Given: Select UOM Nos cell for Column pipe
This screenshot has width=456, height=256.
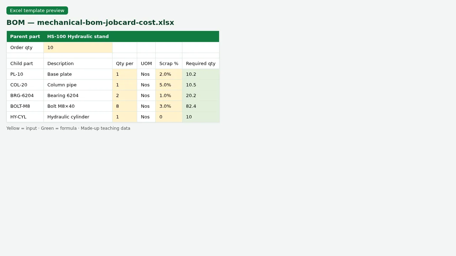Looking at the screenshot, I should pos(146,85).
